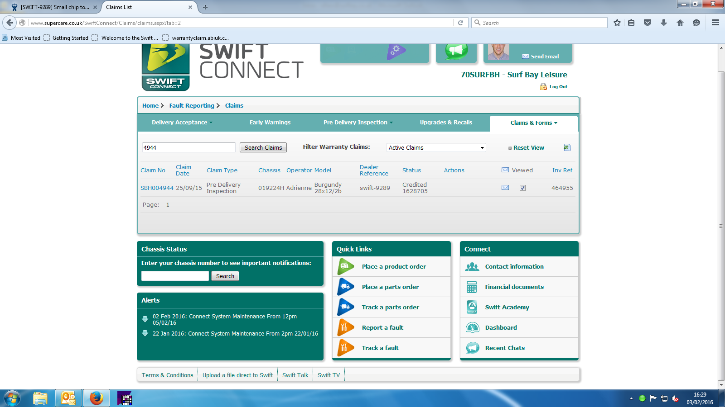Click the Contact information people icon
The width and height of the screenshot is (725, 407).
(x=472, y=266)
